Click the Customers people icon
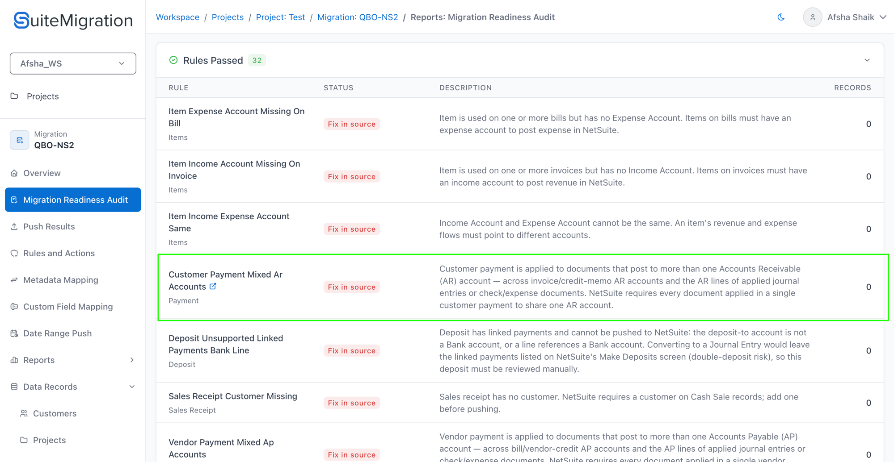The width and height of the screenshot is (894, 462). click(24, 413)
